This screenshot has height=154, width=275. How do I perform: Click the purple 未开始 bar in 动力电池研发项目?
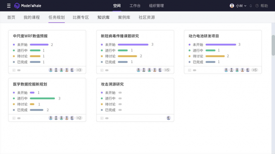pos(221,45)
